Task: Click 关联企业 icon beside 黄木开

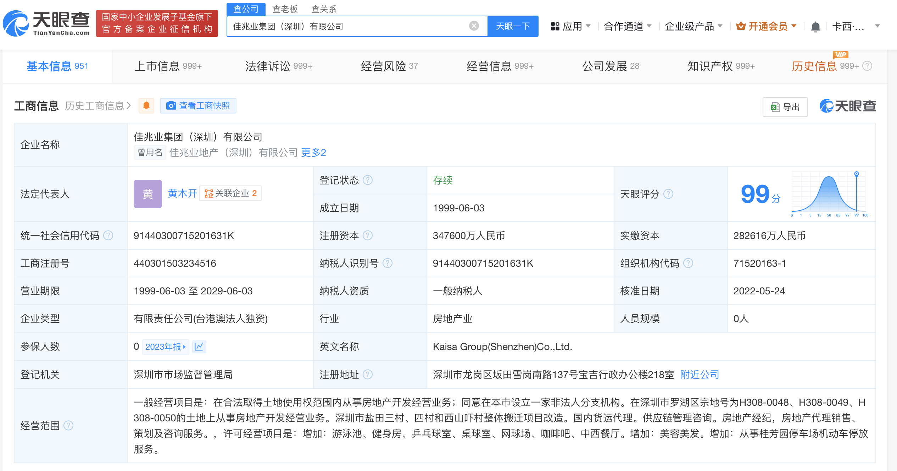Action: click(209, 194)
